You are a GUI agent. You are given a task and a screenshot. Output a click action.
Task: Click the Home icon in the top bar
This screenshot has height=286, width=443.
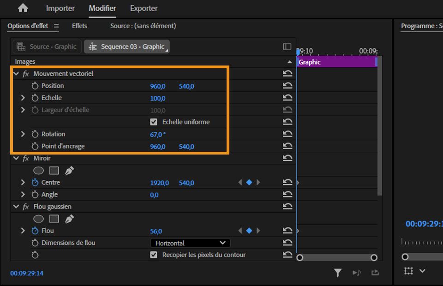pos(22,8)
